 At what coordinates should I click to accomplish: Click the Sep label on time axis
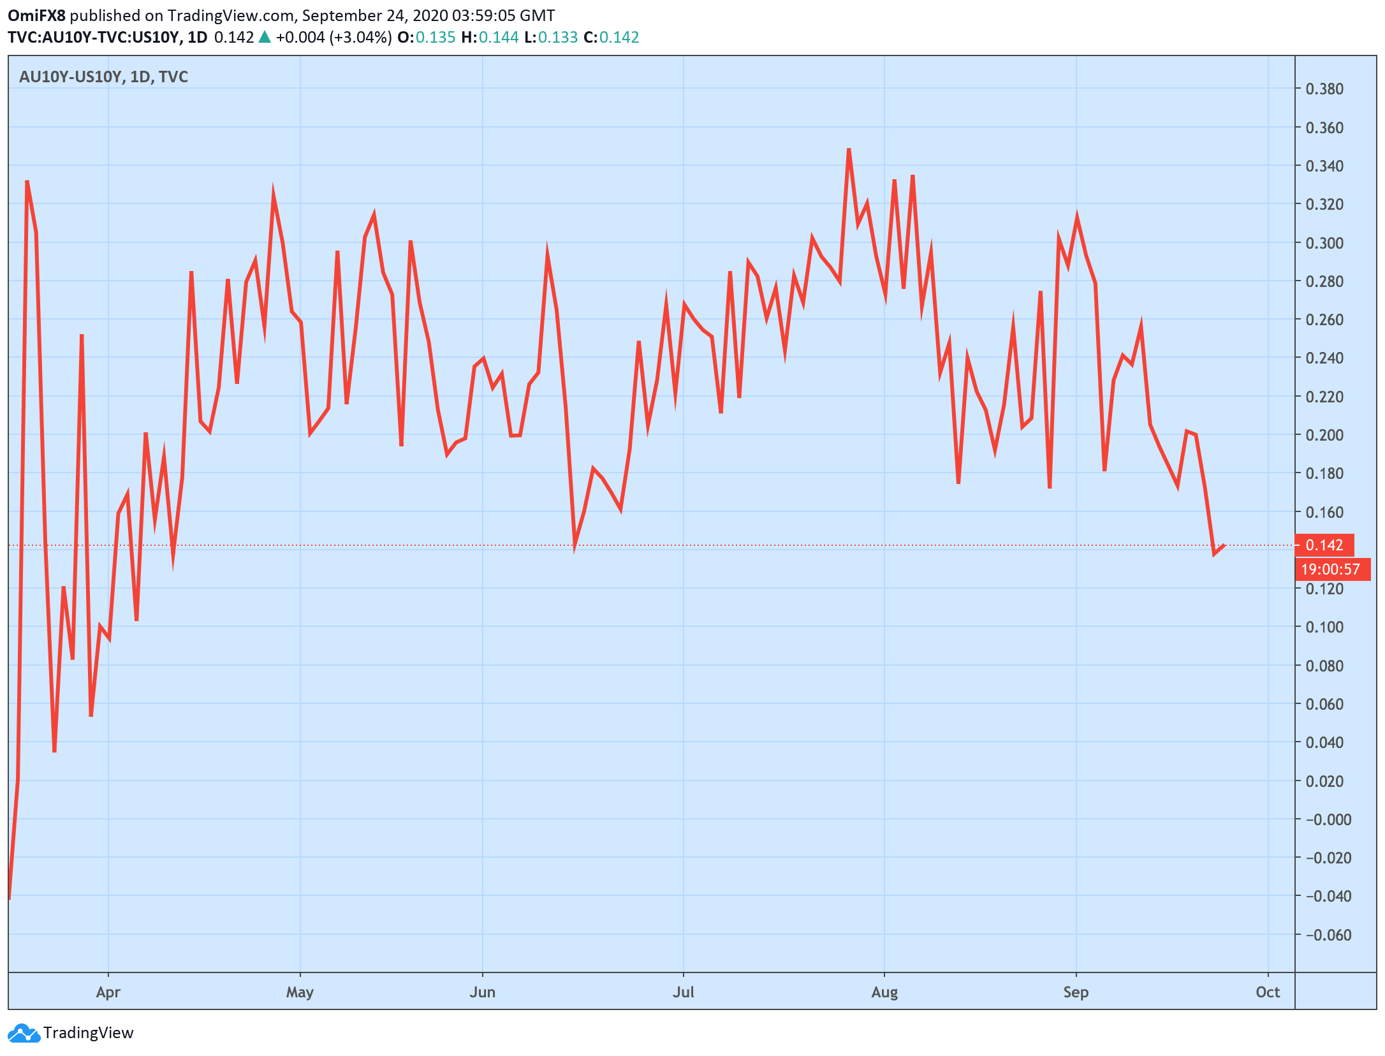1076,992
